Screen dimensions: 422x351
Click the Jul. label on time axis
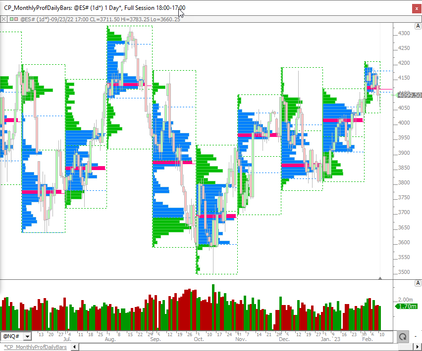[67, 339]
